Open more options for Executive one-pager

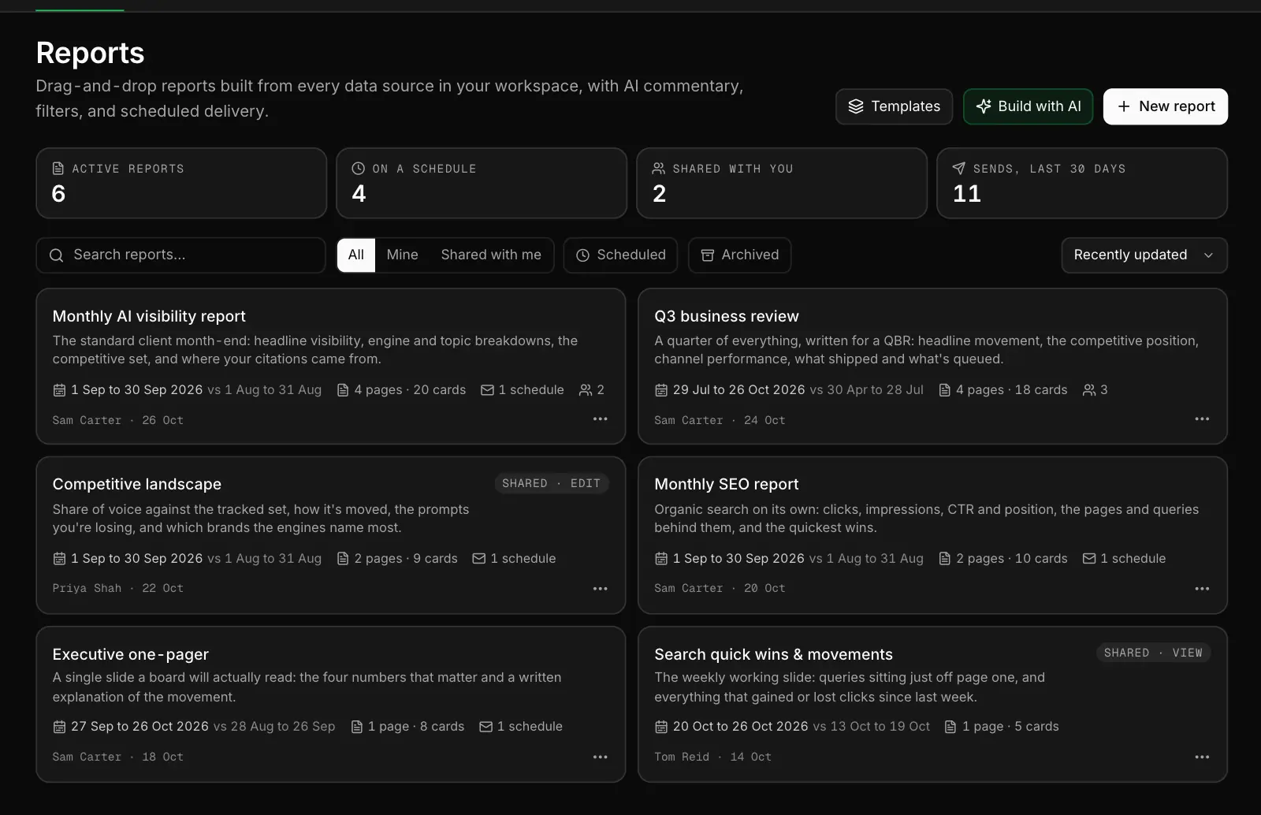[600, 757]
